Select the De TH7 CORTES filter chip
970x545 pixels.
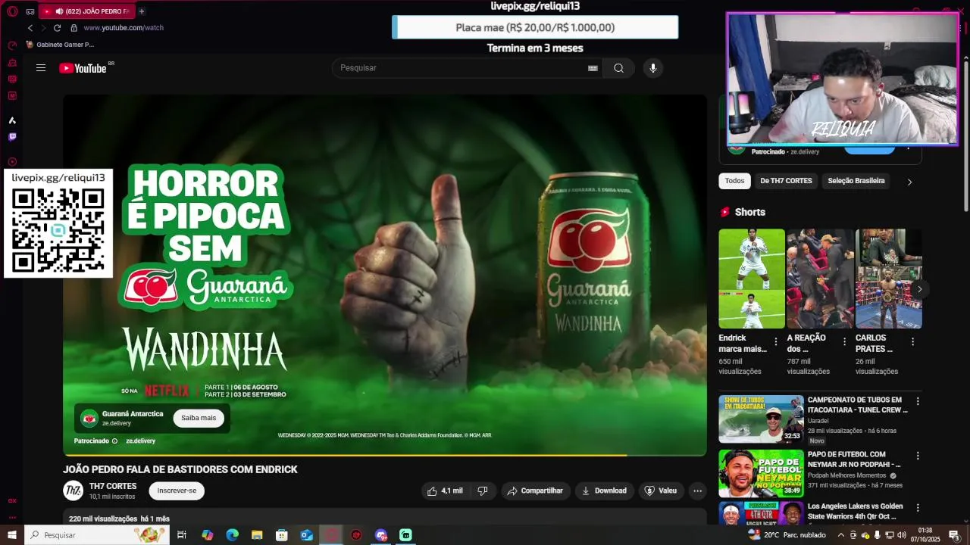(786, 181)
